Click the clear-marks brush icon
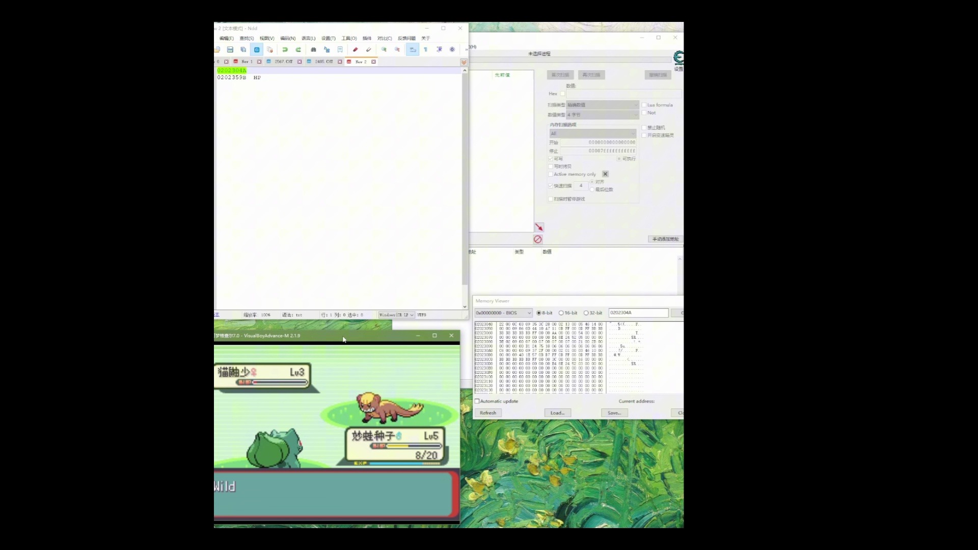This screenshot has height=550, width=978. [x=368, y=49]
